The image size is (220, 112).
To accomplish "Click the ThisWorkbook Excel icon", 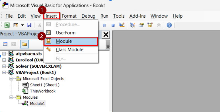I will (25, 91).
